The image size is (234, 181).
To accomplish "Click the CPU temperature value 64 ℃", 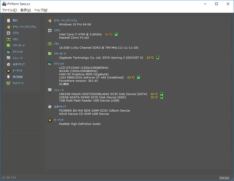I will [x=109, y=34].
